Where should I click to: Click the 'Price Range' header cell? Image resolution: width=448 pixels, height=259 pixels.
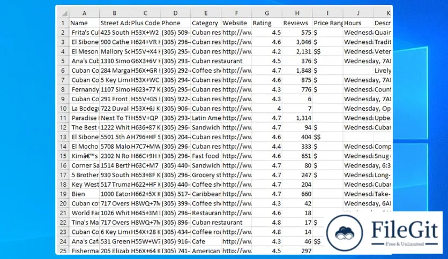click(328, 23)
